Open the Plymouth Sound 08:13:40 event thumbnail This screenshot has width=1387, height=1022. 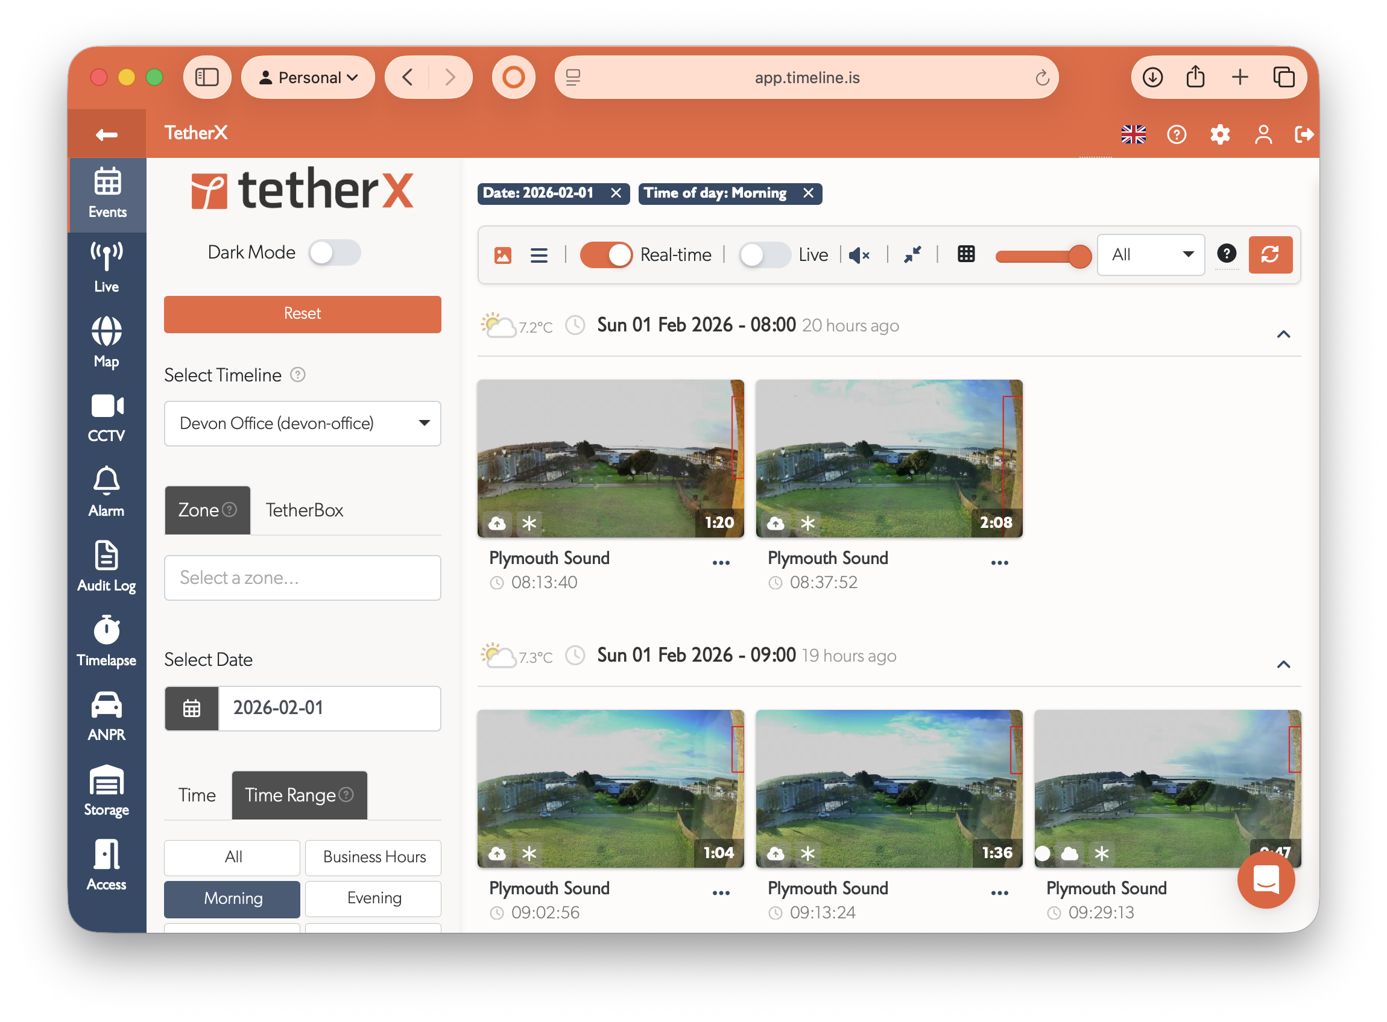[611, 459]
